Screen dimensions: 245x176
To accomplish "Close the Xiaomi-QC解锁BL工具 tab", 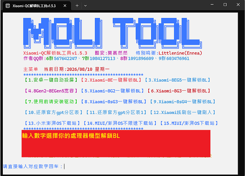I will coord(65,6).
